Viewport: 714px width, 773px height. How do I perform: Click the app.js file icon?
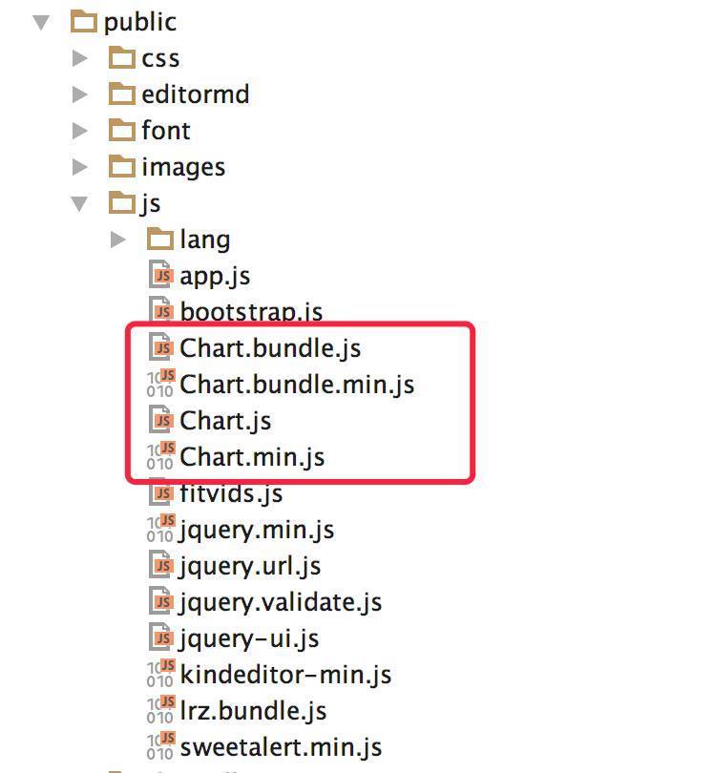coord(160,275)
